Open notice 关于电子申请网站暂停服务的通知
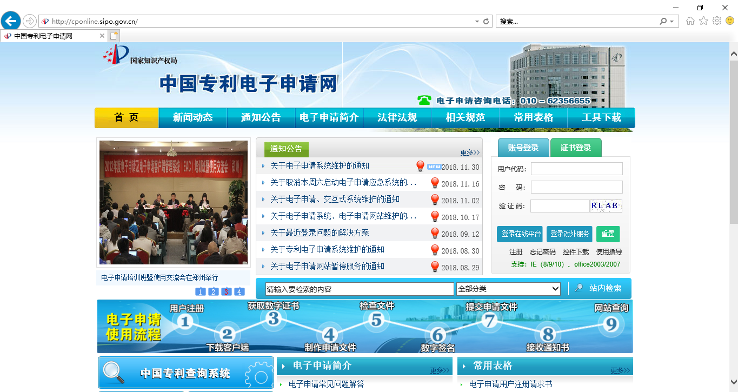 click(327, 267)
